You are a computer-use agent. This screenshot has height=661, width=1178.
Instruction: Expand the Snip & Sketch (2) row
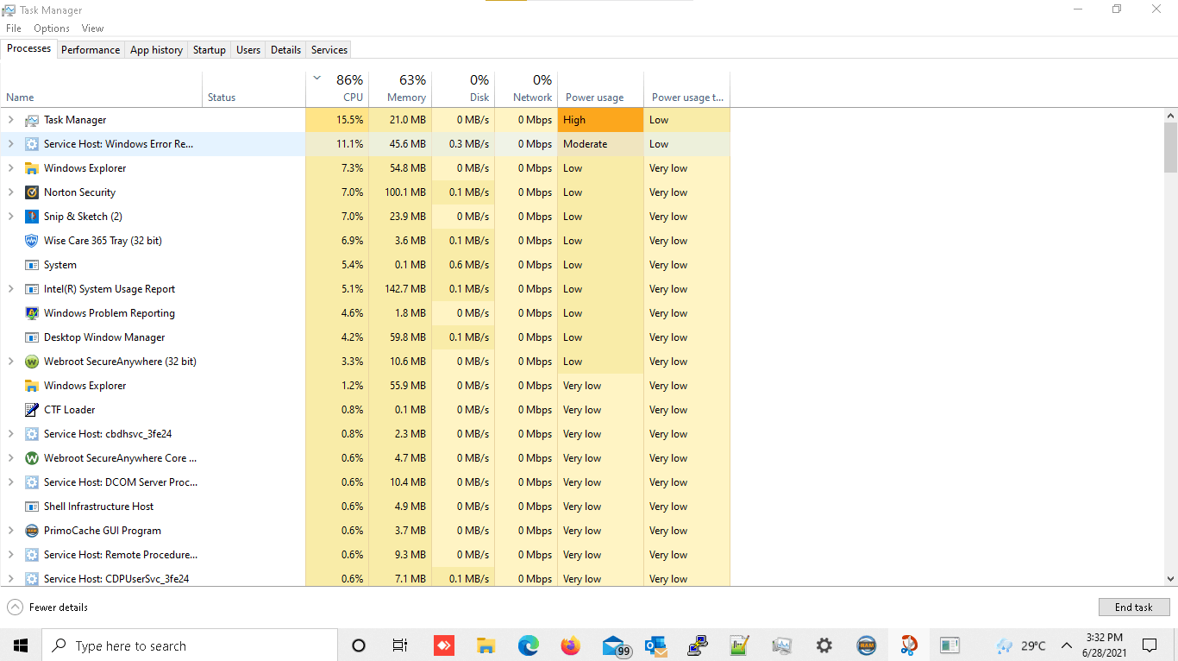(x=10, y=217)
